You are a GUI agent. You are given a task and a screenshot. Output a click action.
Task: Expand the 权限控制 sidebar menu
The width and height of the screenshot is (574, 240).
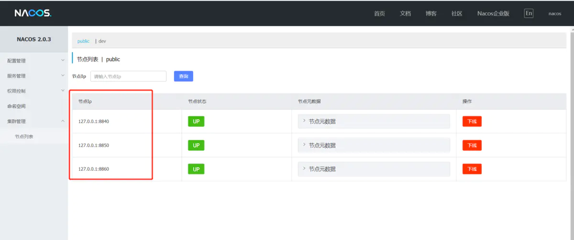[x=34, y=91]
